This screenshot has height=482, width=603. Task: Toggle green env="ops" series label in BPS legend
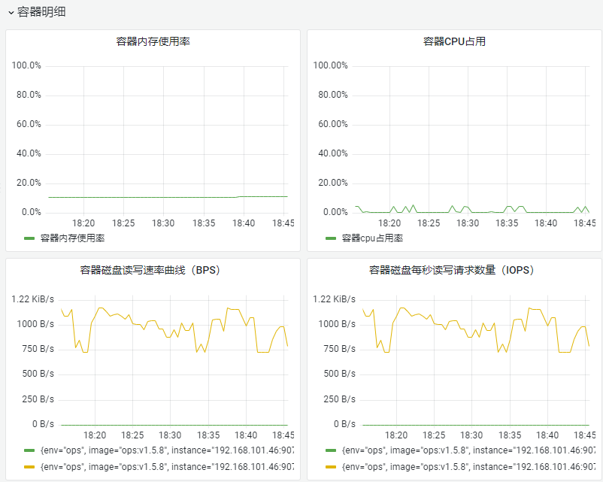tap(165, 451)
